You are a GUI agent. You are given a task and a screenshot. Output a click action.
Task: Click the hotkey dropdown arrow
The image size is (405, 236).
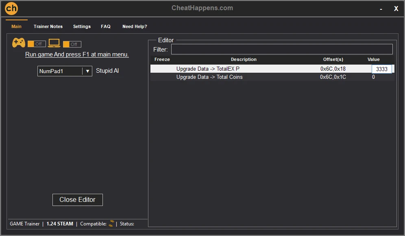point(87,71)
